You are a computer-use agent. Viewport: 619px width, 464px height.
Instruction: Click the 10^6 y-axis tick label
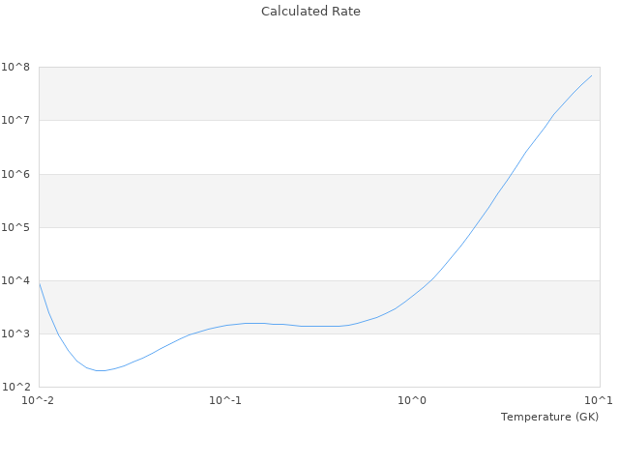coord(15,174)
